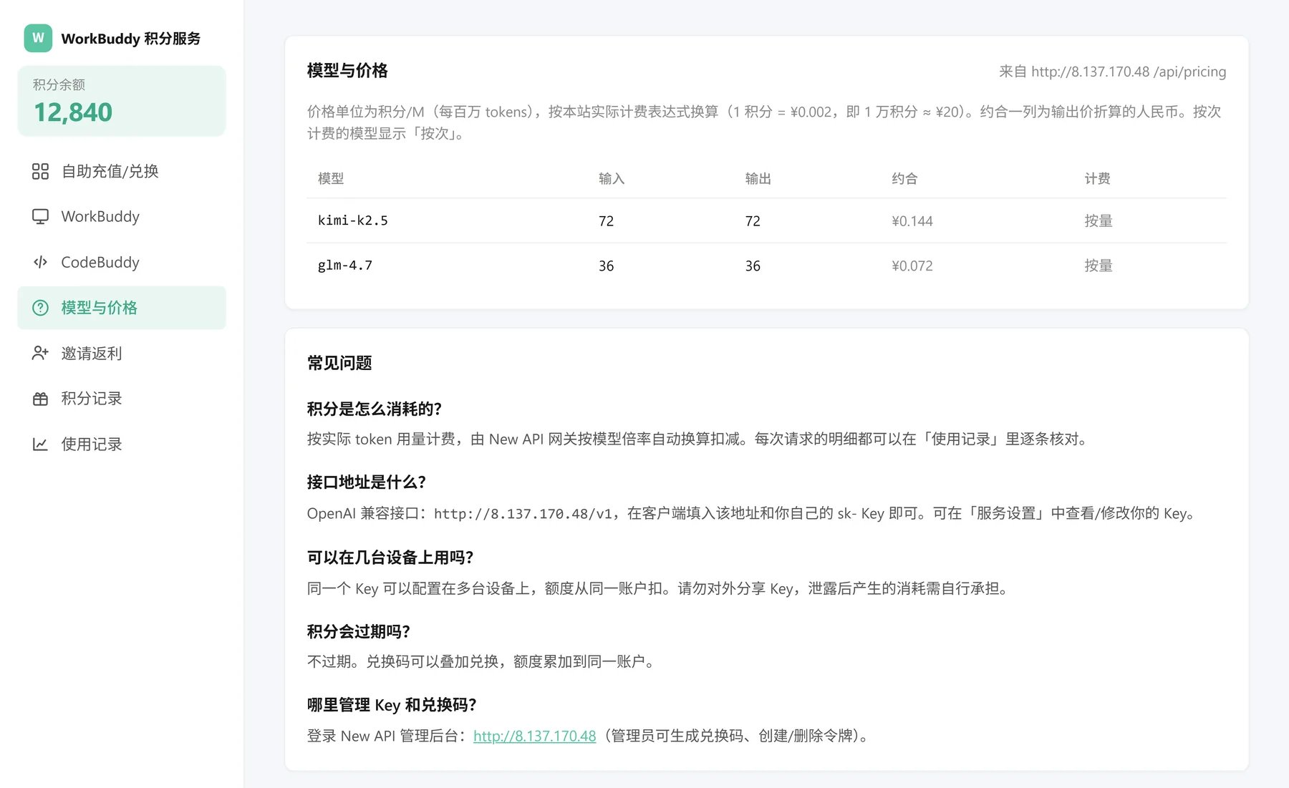Image resolution: width=1289 pixels, height=788 pixels.
Task: Click the 36 output value for glm-4.7
Action: tap(753, 266)
